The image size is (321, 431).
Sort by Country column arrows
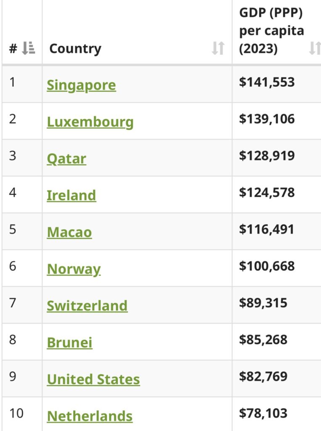click(218, 48)
